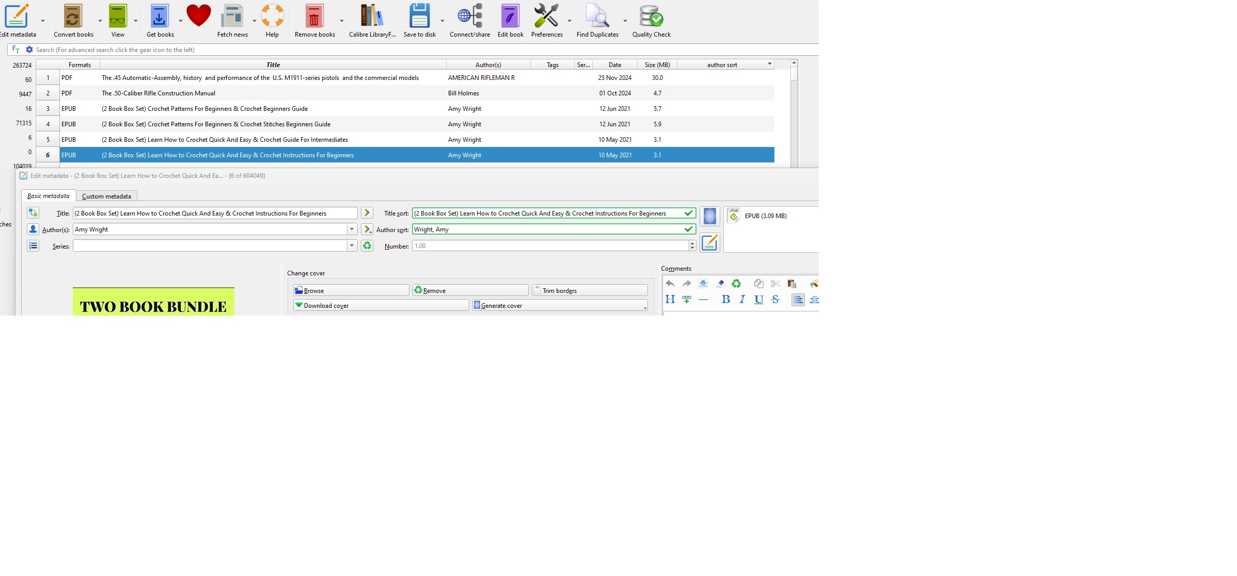The width and height of the screenshot is (1237, 576).
Task: Open the Quality Check plugin icon
Action: 651,16
